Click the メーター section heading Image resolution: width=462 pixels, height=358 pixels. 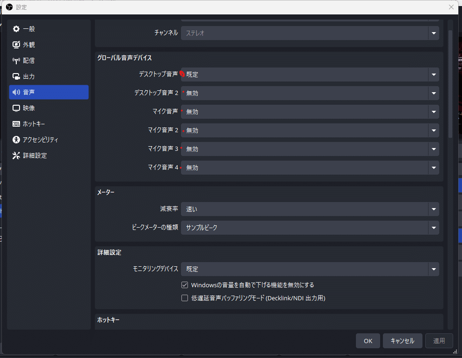point(106,192)
